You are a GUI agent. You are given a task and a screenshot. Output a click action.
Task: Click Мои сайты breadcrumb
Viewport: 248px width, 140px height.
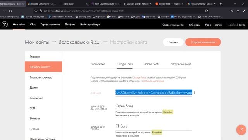[37, 42]
